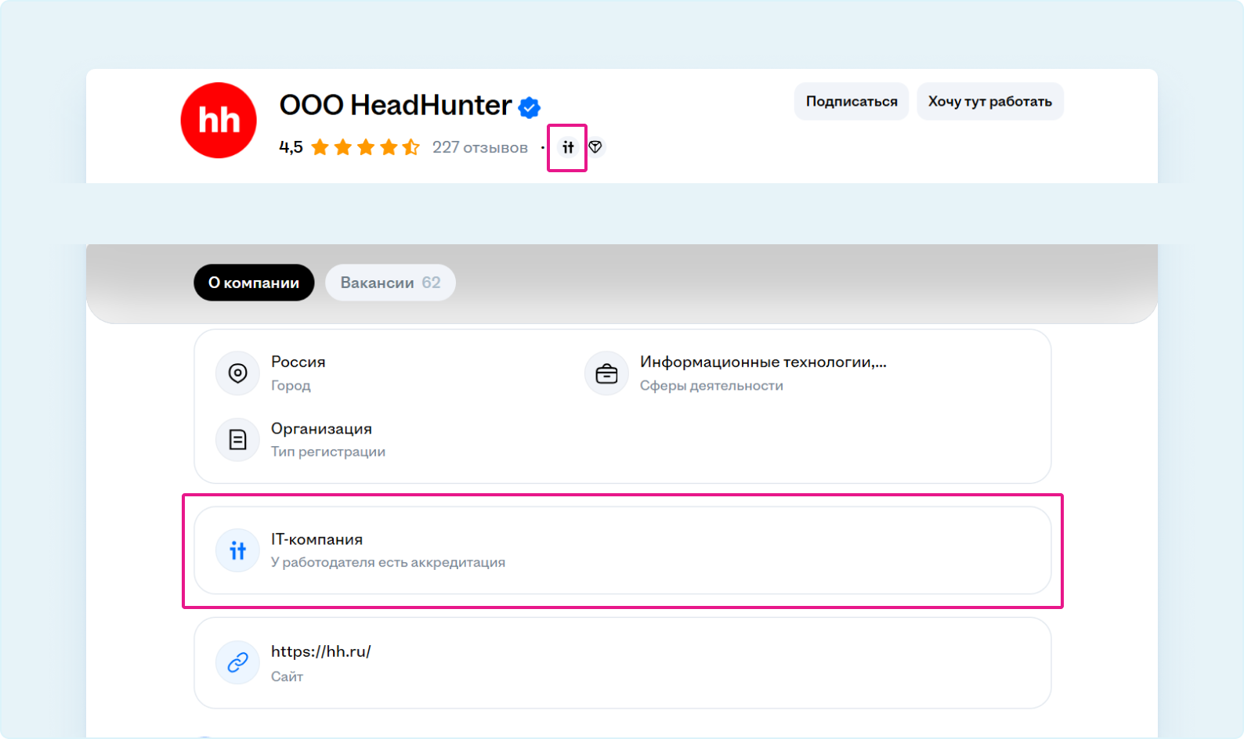
Task: Open the 227 отзывов reviews link
Action: [x=479, y=147]
